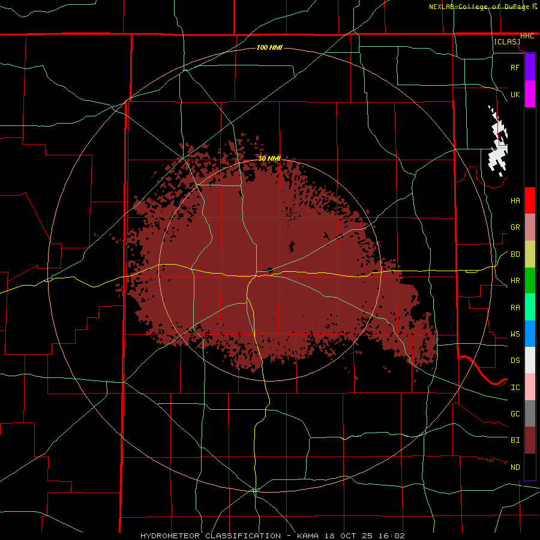This screenshot has height=540, width=540.
Task: Select the BD yellow legend swatch
Action: coord(530,254)
